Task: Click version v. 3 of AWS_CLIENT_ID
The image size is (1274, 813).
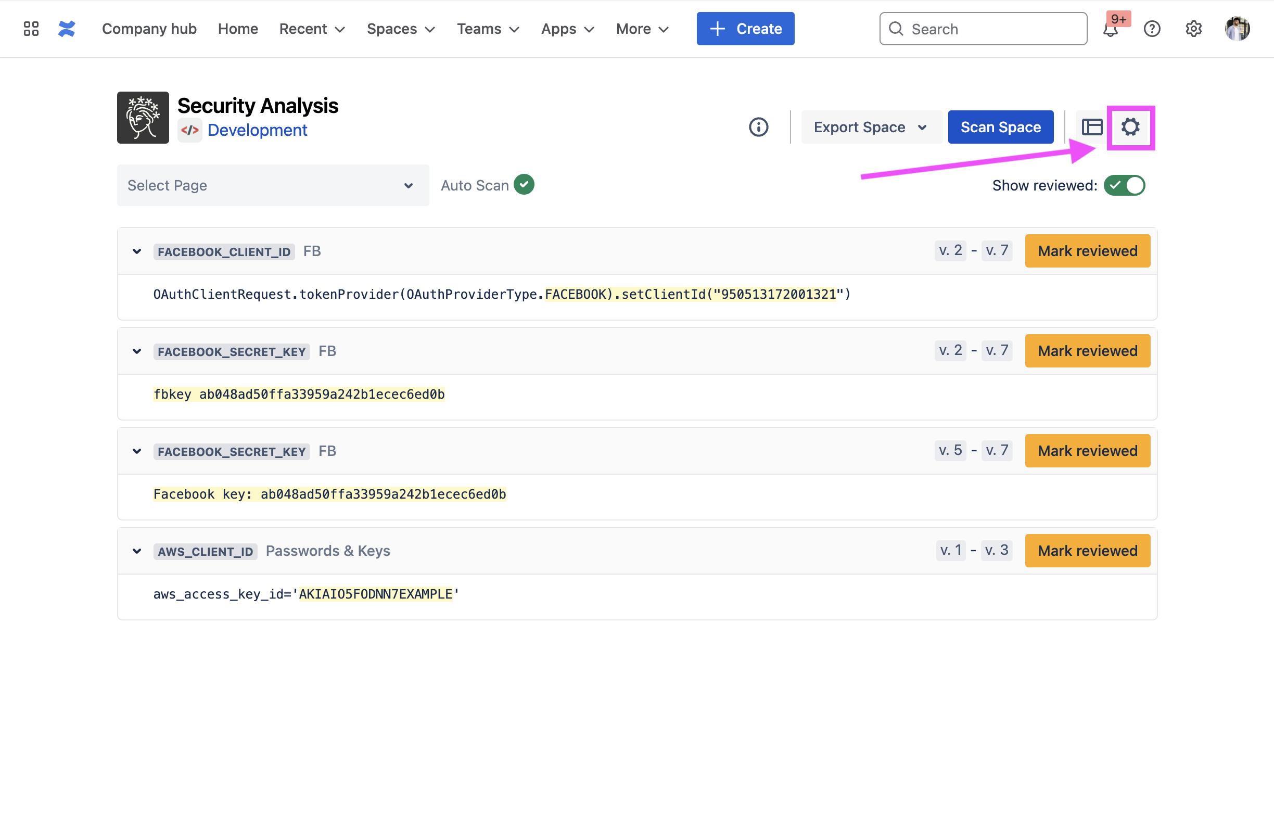Action: 997,551
